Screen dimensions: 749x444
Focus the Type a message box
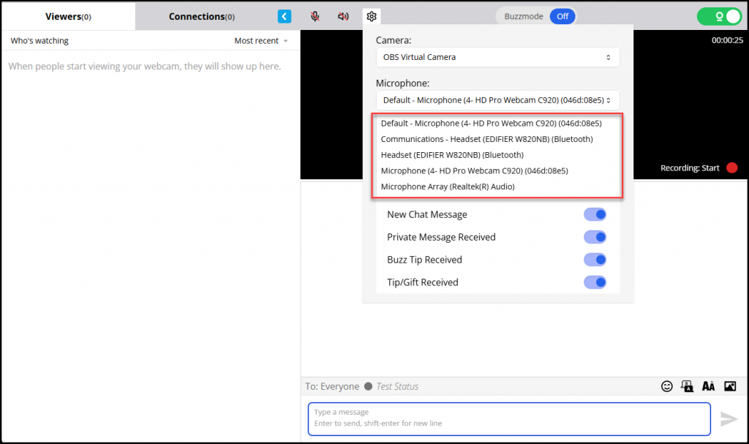[x=509, y=418]
